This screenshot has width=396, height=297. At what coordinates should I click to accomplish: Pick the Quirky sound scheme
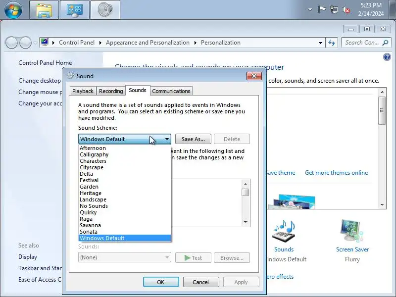point(125,212)
